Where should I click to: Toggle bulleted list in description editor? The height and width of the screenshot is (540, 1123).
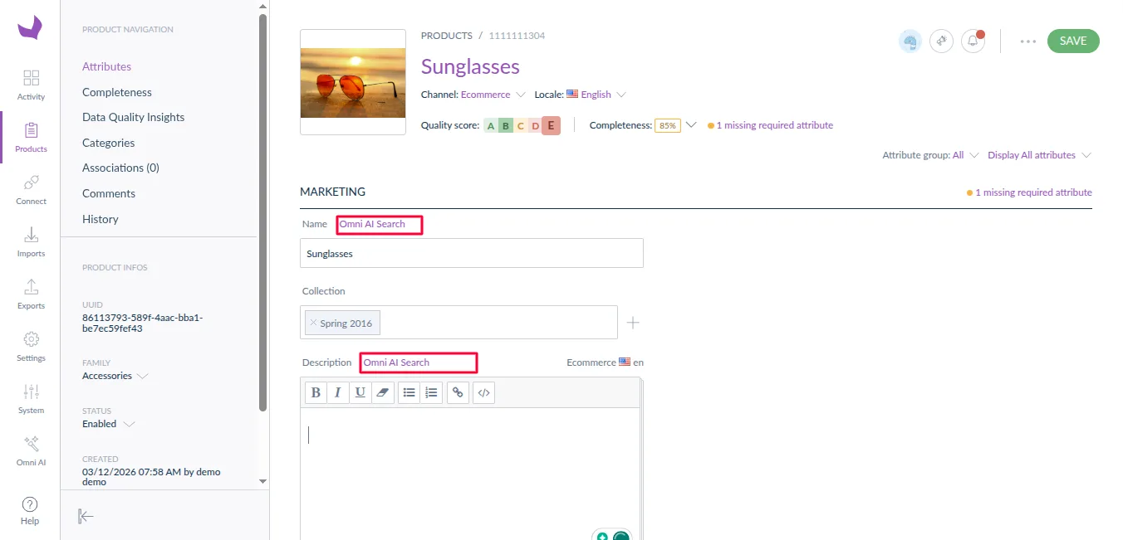click(x=409, y=392)
